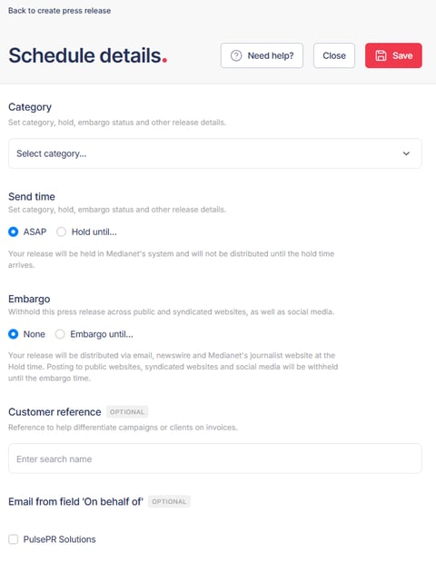Go back to create press release
Image resolution: width=436 pixels, height=562 pixels.
click(60, 11)
